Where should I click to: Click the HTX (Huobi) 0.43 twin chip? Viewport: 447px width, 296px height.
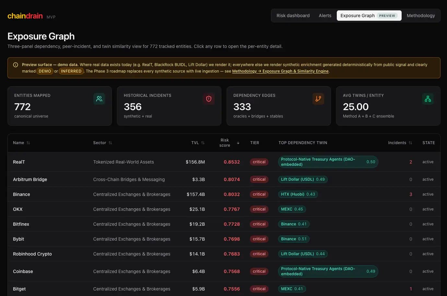[x=298, y=194]
